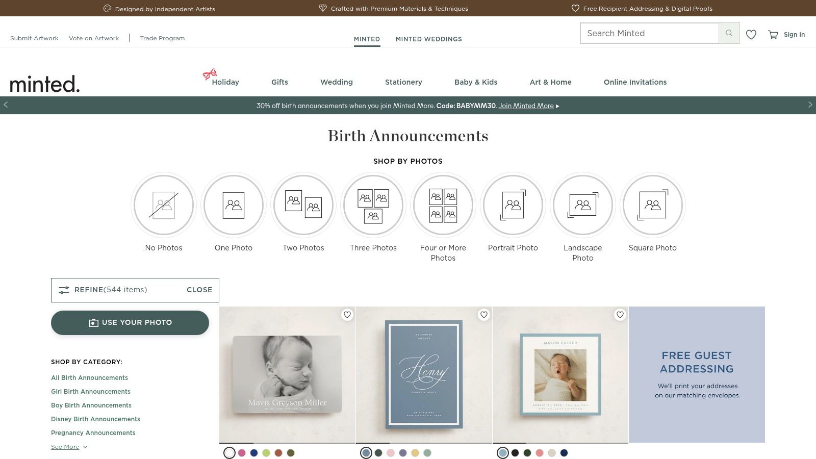Click the Use Your Photo button
Viewport: 816px width, 459px height.
click(130, 323)
